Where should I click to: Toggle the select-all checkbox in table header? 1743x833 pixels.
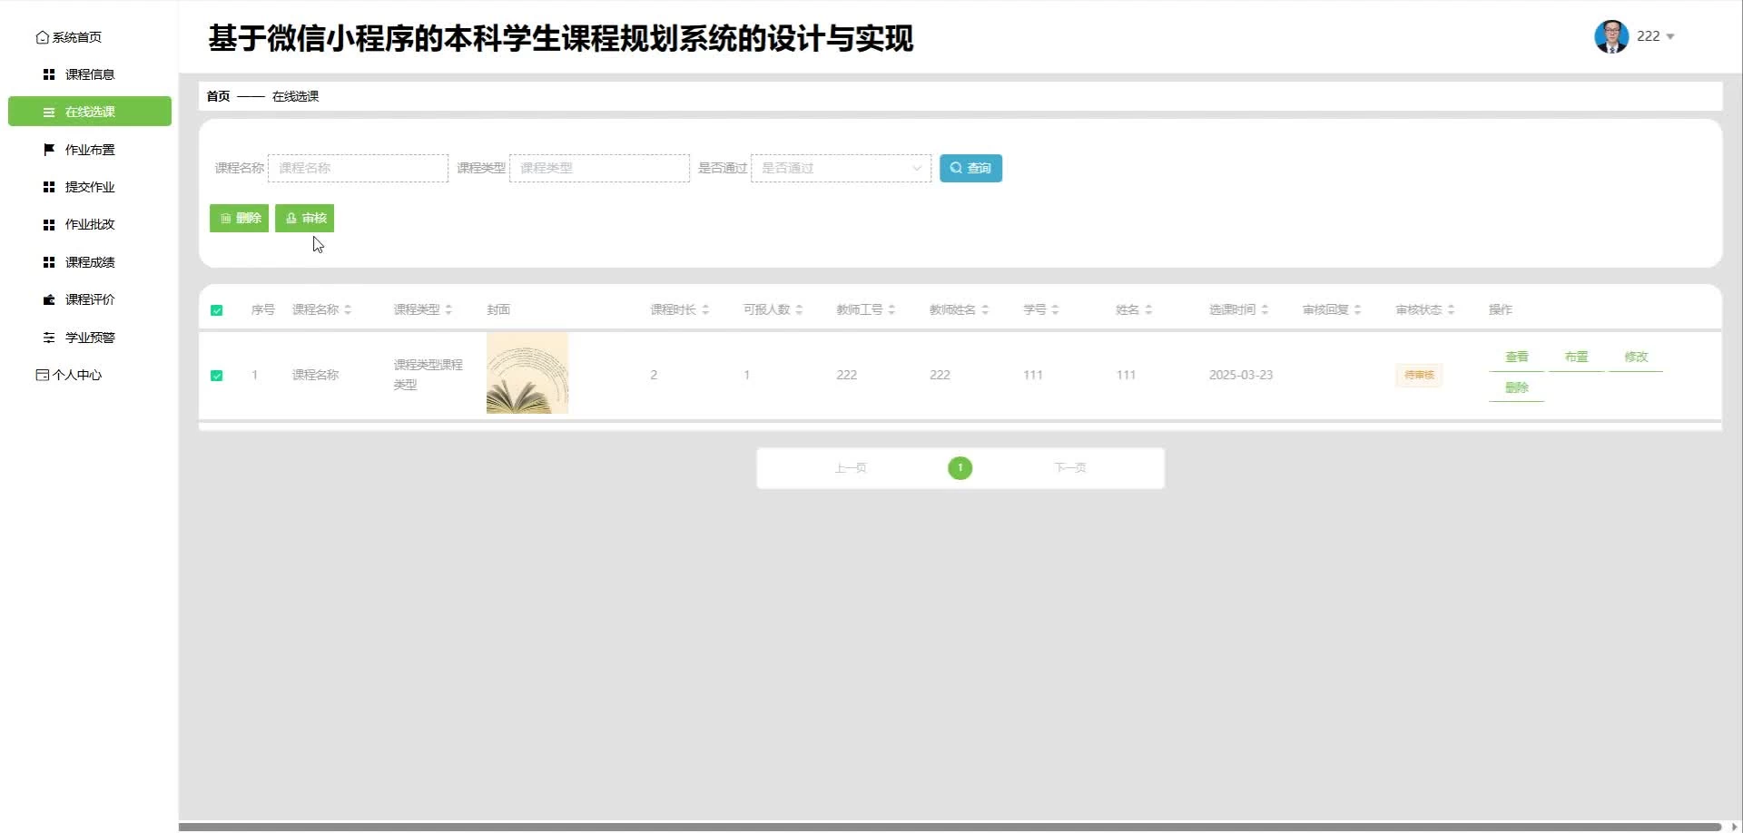pyautogui.click(x=217, y=310)
